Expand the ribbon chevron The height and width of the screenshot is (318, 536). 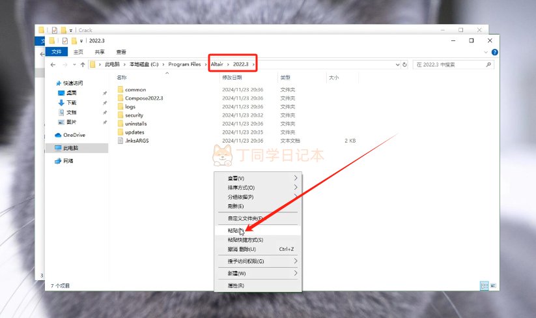486,52
